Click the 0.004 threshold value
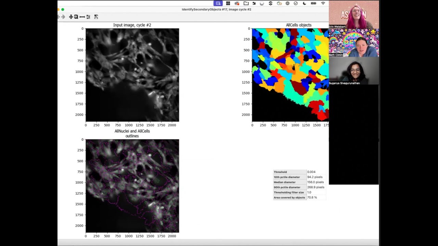This screenshot has height=246, width=438. click(311, 172)
